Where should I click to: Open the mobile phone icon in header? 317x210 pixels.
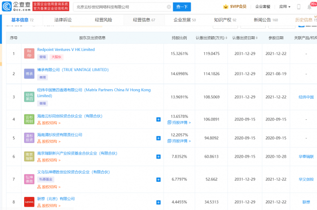(298, 7)
